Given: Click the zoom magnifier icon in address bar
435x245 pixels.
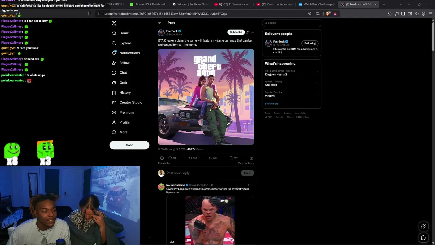Looking at the screenshot, I should [x=310, y=14].
